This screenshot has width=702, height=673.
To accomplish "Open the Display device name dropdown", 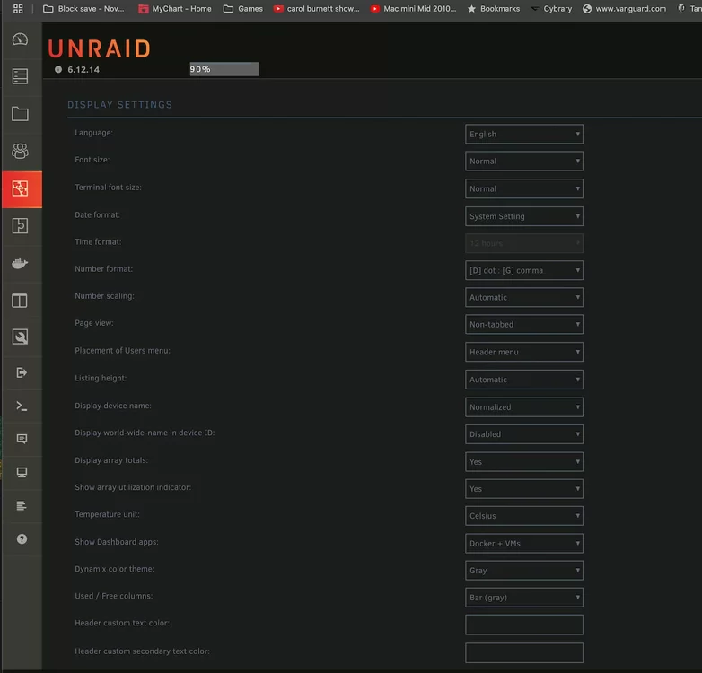I will (524, 407).
